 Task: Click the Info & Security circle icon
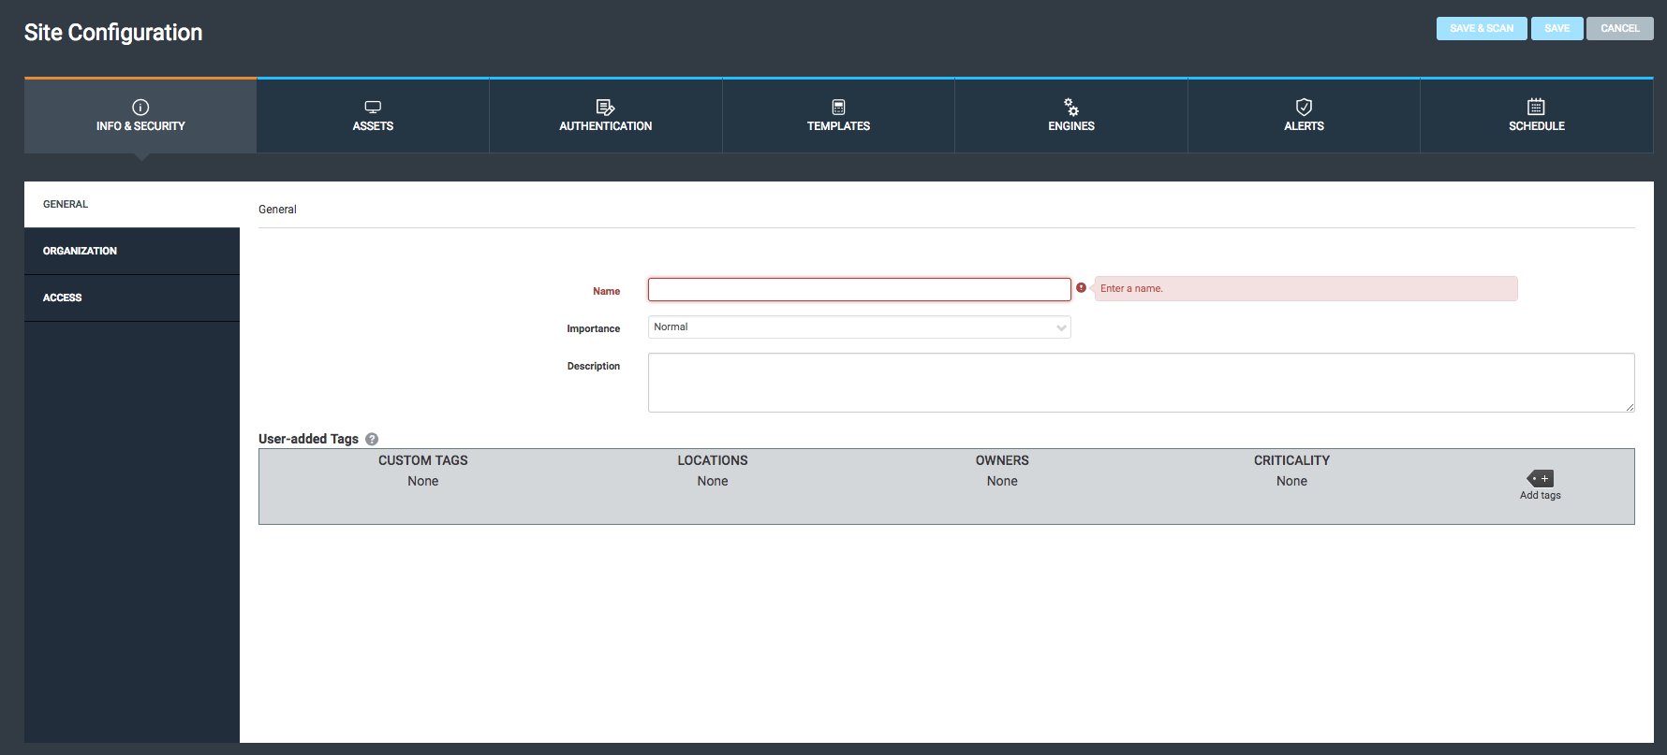coord(140,107)
